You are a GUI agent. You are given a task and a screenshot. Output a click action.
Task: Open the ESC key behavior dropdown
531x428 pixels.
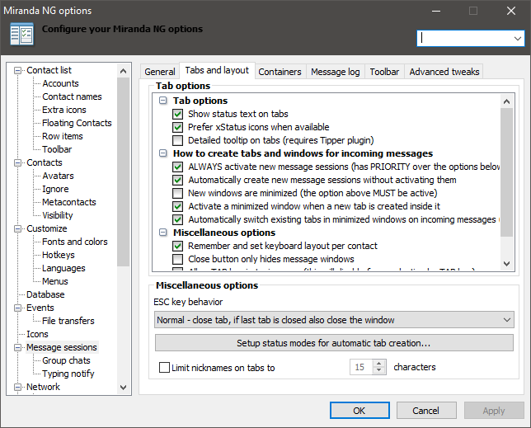pyautogui.click(x=334, y=320)
